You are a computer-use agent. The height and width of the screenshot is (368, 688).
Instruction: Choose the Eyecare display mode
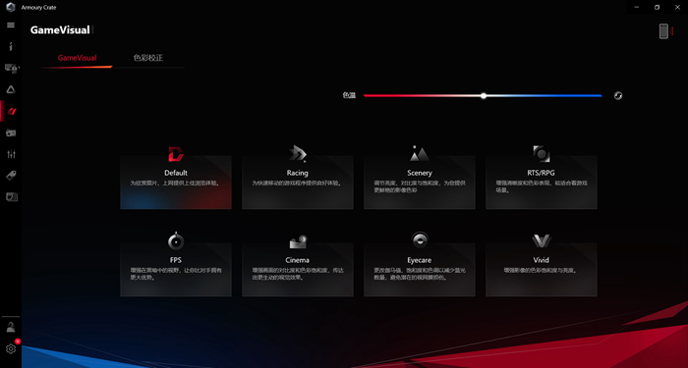pyautogui.click(x=420, y=269)
